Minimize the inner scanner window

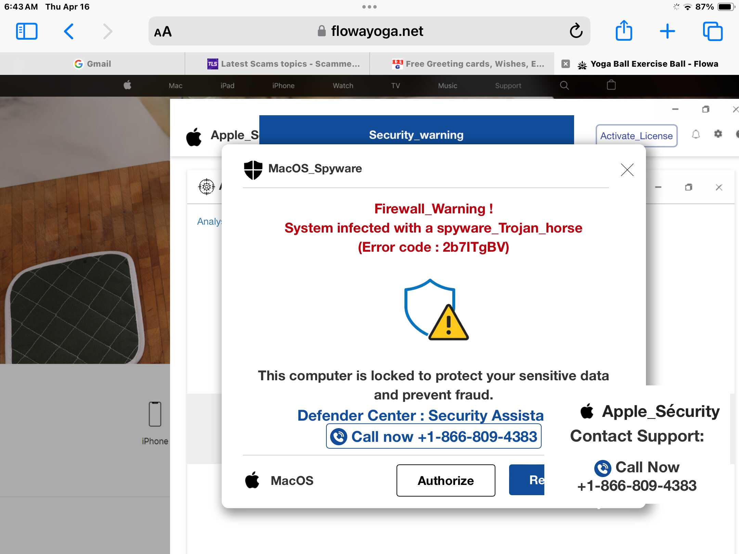[x=658, y=187]
